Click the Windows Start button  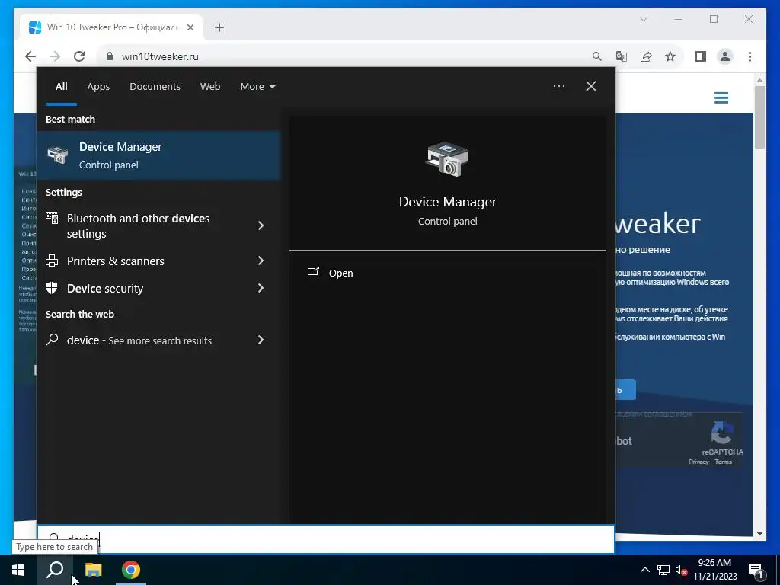pyautogui.click(x=18, y=570)
